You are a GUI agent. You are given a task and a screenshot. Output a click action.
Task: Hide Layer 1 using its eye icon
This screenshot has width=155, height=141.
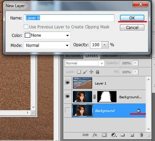(x=67, y=83)
